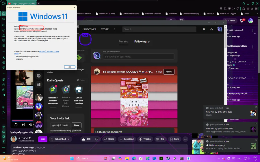This screenshot has height=162, width=260.
Task: Switch to the Game Jolt DISCOVER tab
Action: click(x=89, y=29)
